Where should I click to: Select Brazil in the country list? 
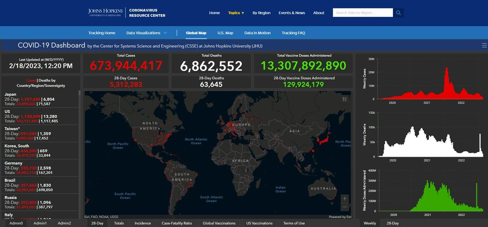click(x=40, y=185)
